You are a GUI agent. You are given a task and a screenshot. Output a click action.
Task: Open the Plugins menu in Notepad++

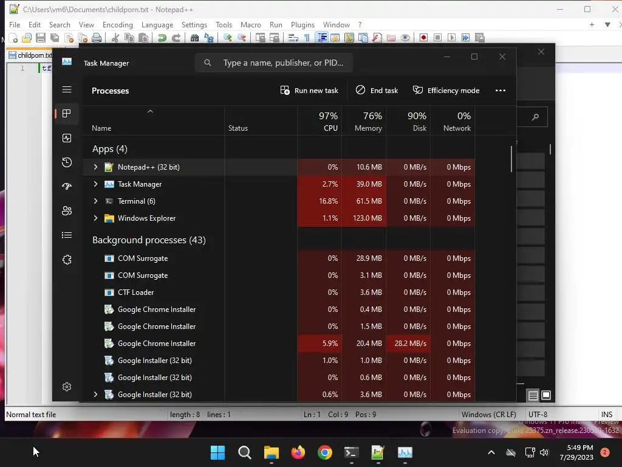[x=302, y=24]
